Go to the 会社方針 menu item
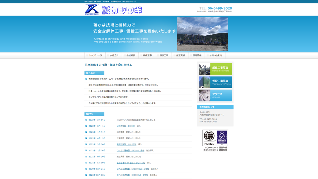 114,55
